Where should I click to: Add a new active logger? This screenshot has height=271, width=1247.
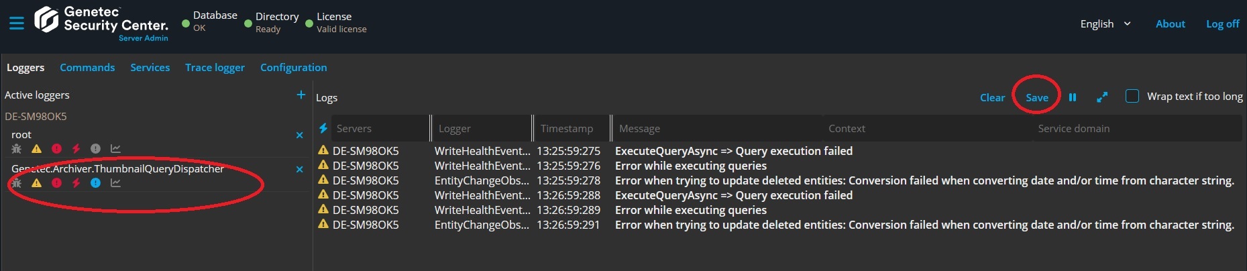coord(301,95)
